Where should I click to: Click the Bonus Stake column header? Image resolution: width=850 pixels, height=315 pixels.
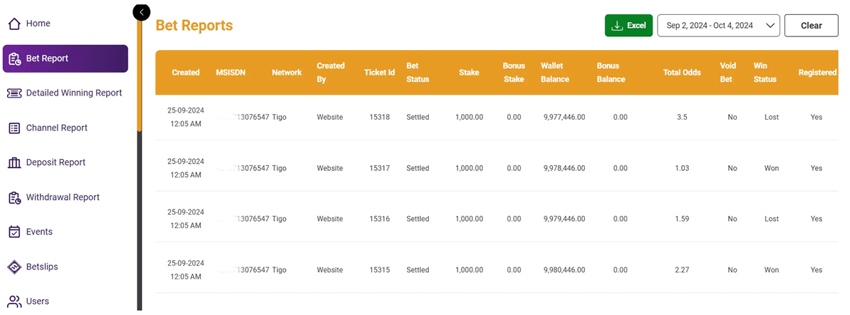514,73
